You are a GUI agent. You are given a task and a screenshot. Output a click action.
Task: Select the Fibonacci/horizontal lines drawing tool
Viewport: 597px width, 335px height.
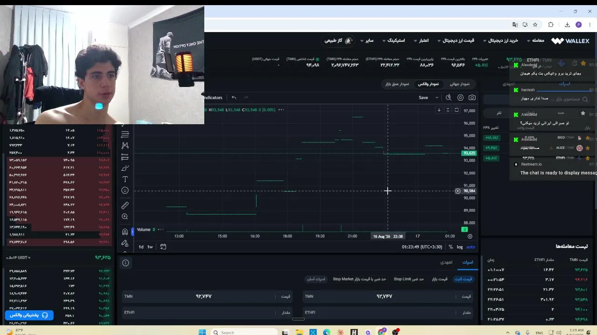(125, 134)
